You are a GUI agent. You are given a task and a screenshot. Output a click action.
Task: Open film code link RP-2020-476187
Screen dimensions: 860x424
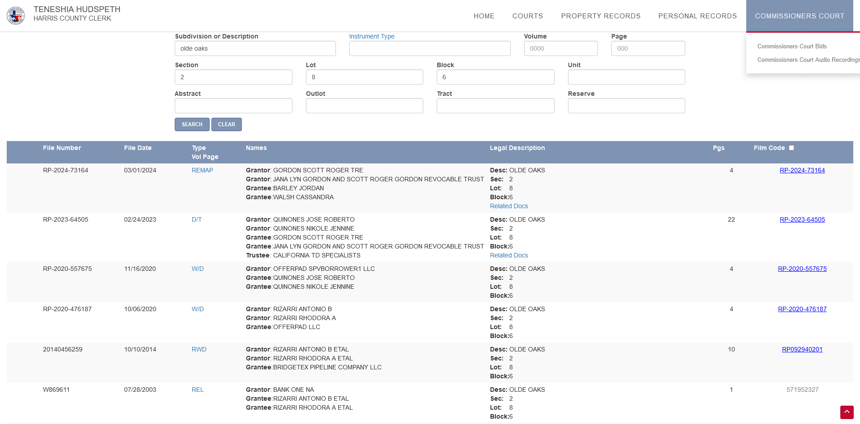coord(802,309)
